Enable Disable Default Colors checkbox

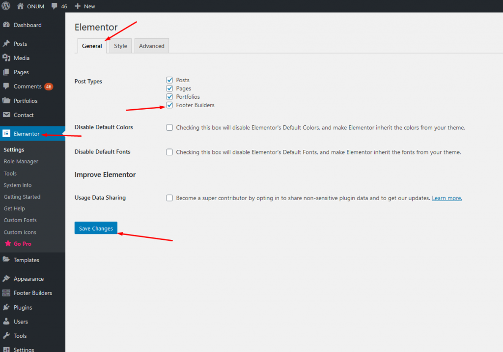[x=169, y=127]
